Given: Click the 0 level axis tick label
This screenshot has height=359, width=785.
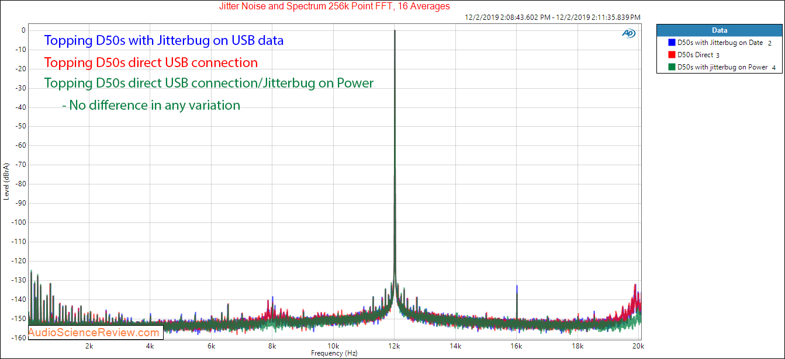Looking at the screenshot, I should point(23,30).
